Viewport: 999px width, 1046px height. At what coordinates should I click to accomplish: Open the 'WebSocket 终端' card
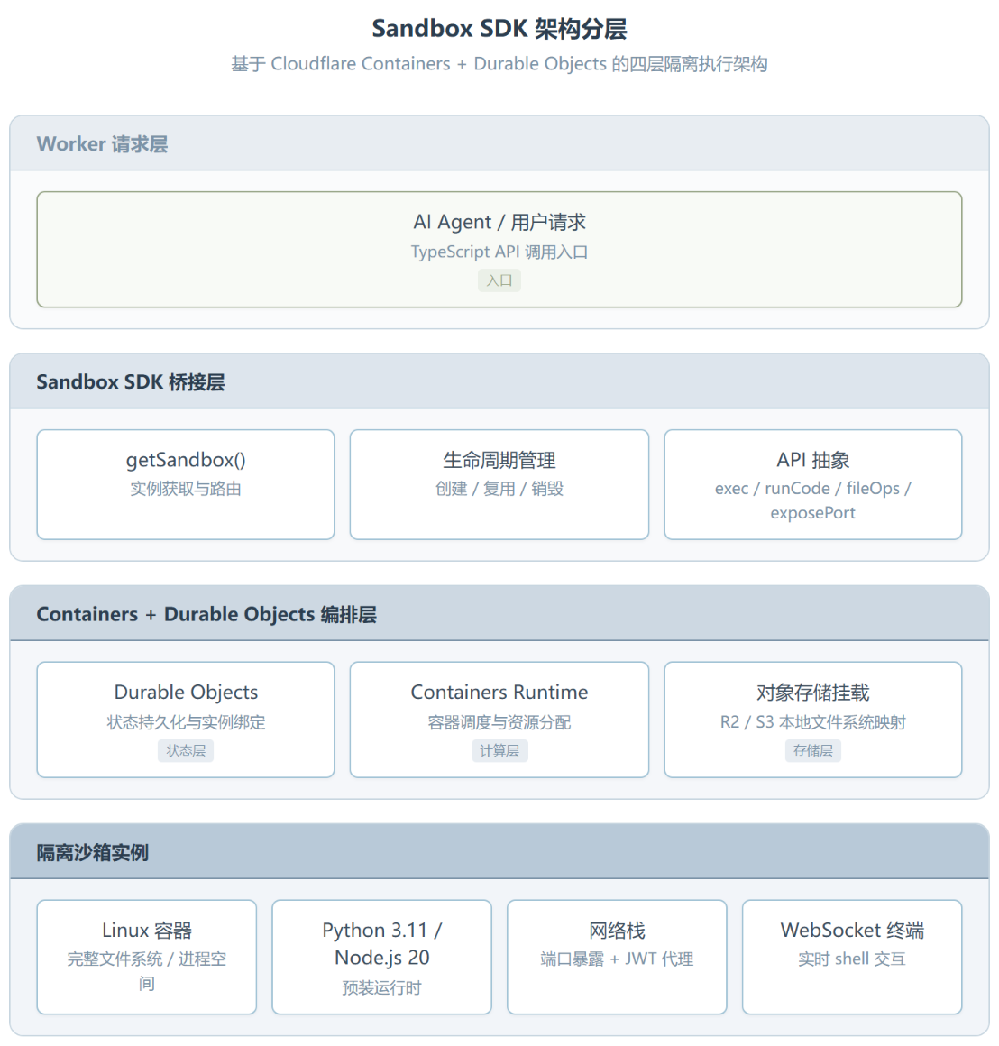pyautogui.click(x=852, y=958)
